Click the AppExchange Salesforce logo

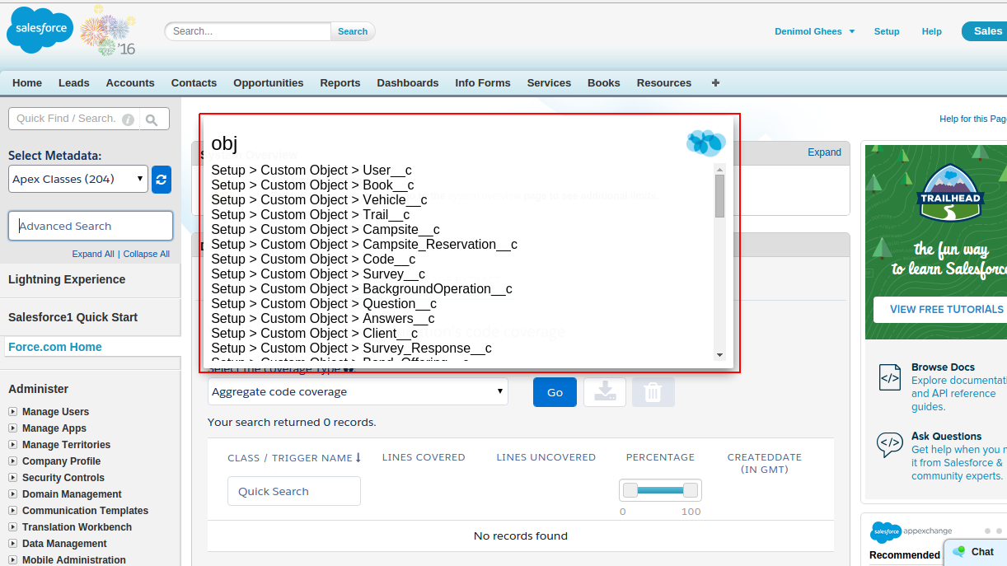click(886, 531)
